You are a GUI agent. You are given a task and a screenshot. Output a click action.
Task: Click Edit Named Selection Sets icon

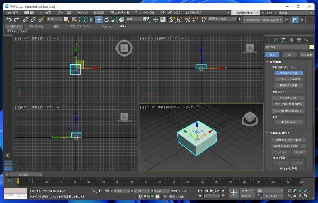click(x=204, y=19)
